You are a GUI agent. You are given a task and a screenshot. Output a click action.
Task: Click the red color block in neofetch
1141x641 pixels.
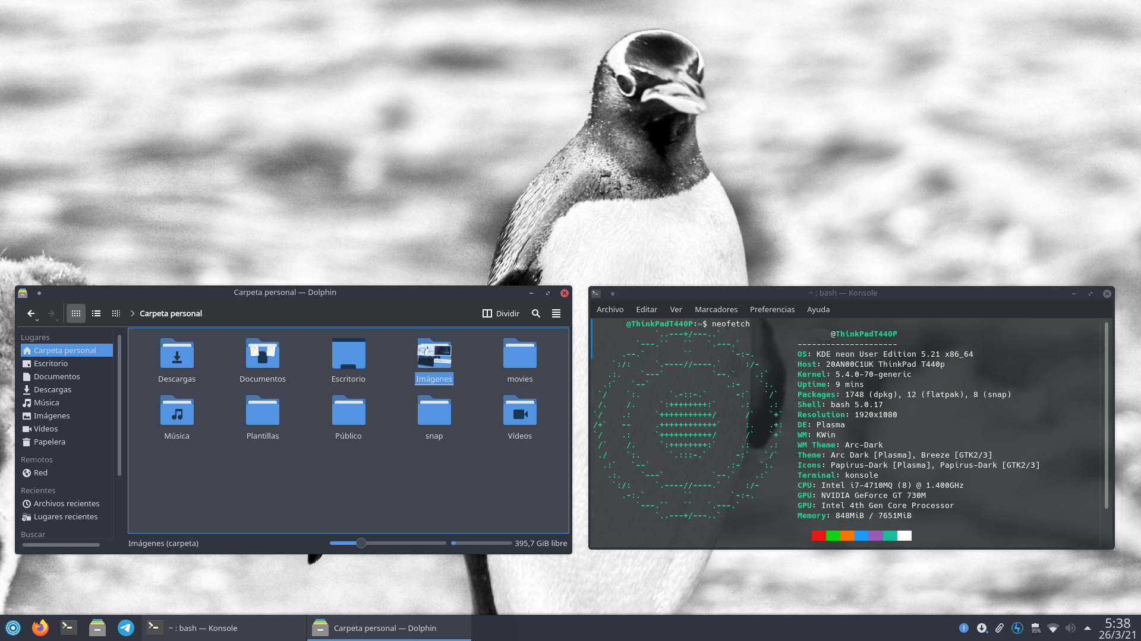click(x=818, y=535)
